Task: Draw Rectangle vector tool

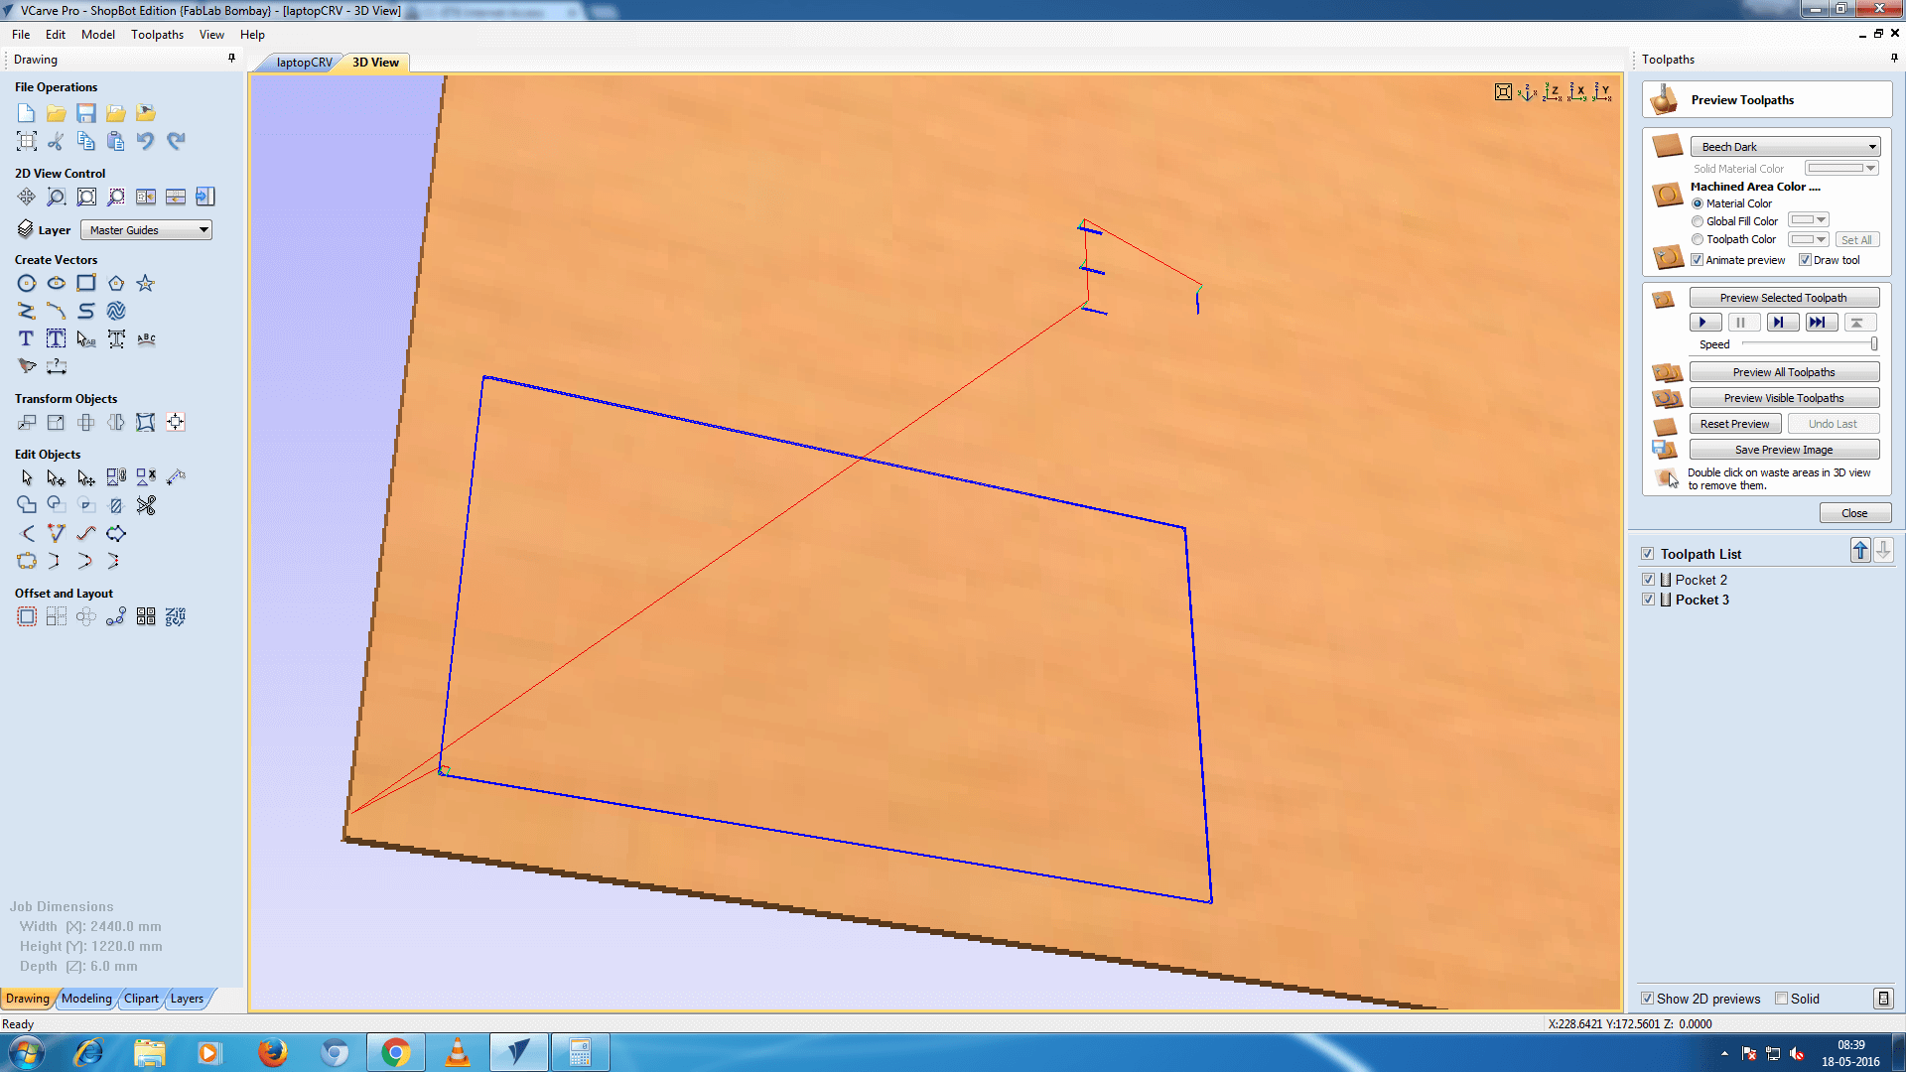Action: [86, 283]
